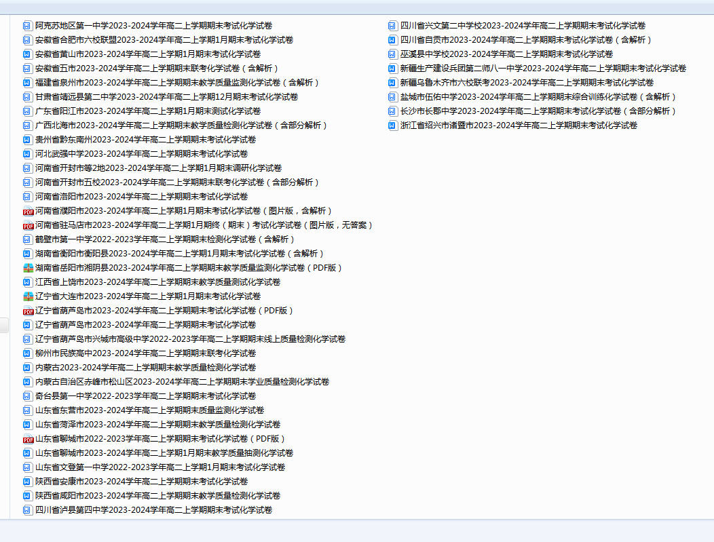Click the Word icon for 安徽省合肥市六校联盟 file

pyautogui.click(x=27, y=40)
